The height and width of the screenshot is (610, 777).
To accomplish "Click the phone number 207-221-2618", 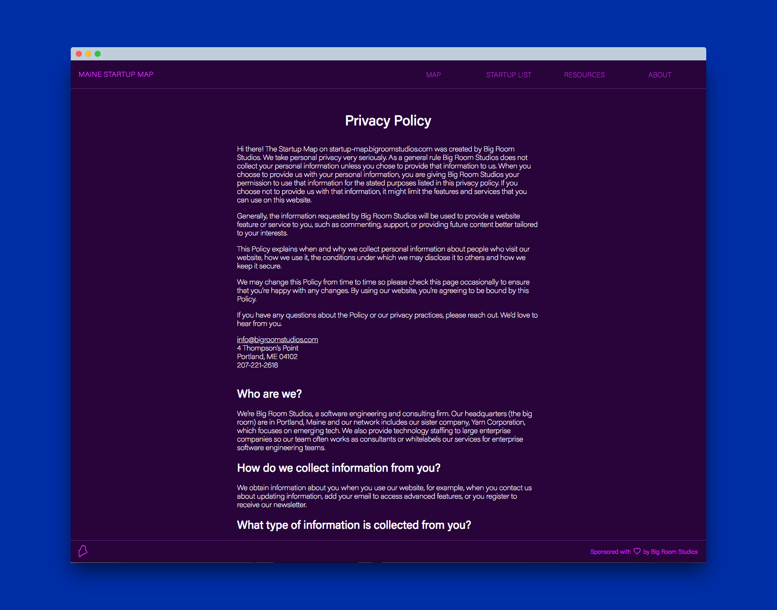I will click(x=258, y=365).
